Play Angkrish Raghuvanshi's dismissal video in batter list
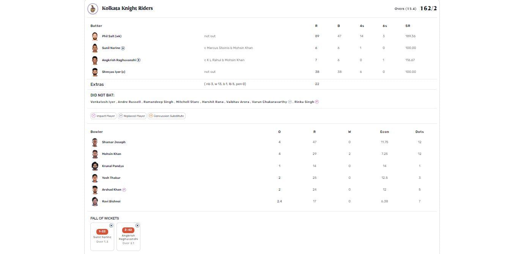Screen dimensions: 529x254 point(139,60)
